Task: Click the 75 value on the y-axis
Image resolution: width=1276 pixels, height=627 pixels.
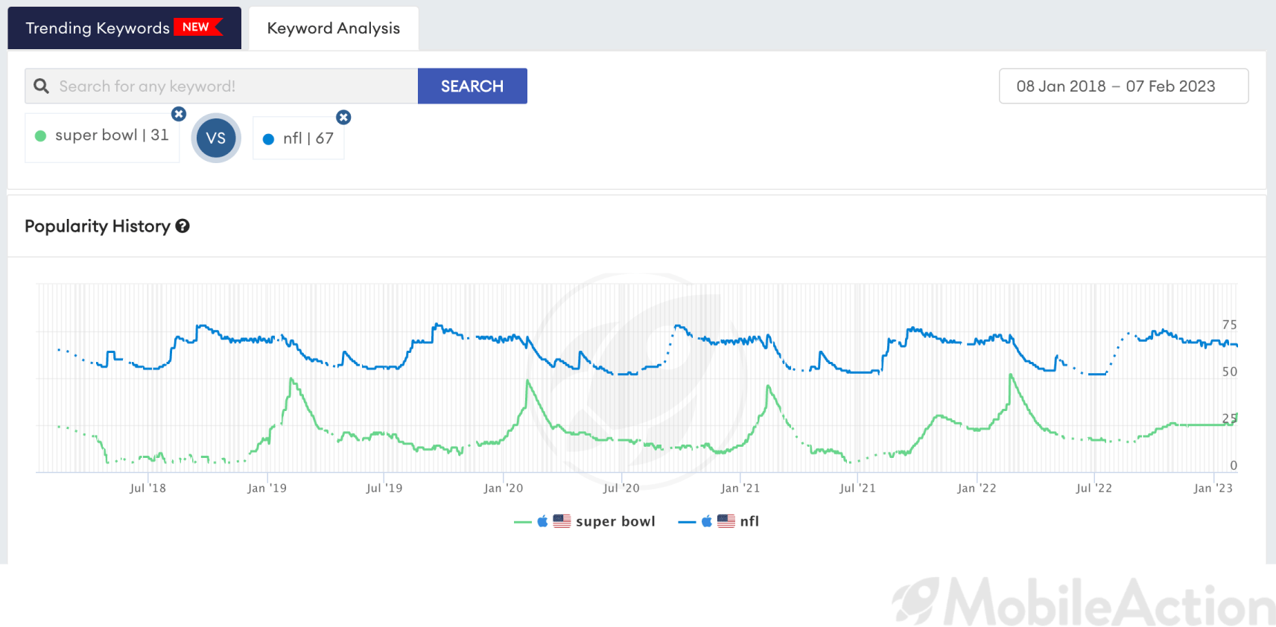Action: 1229,325
